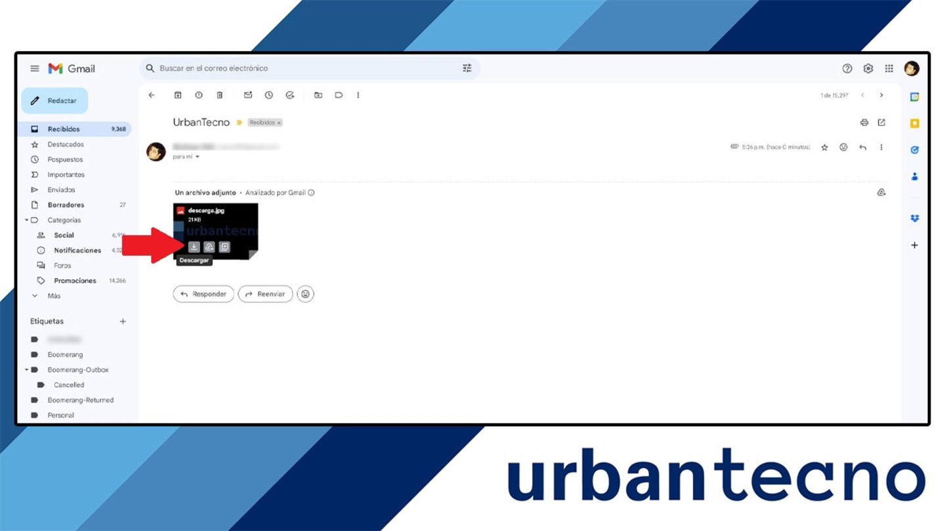Screen dimensions: 945x531
Task: Open Google Keep side panel
Action: coord(915,123)
